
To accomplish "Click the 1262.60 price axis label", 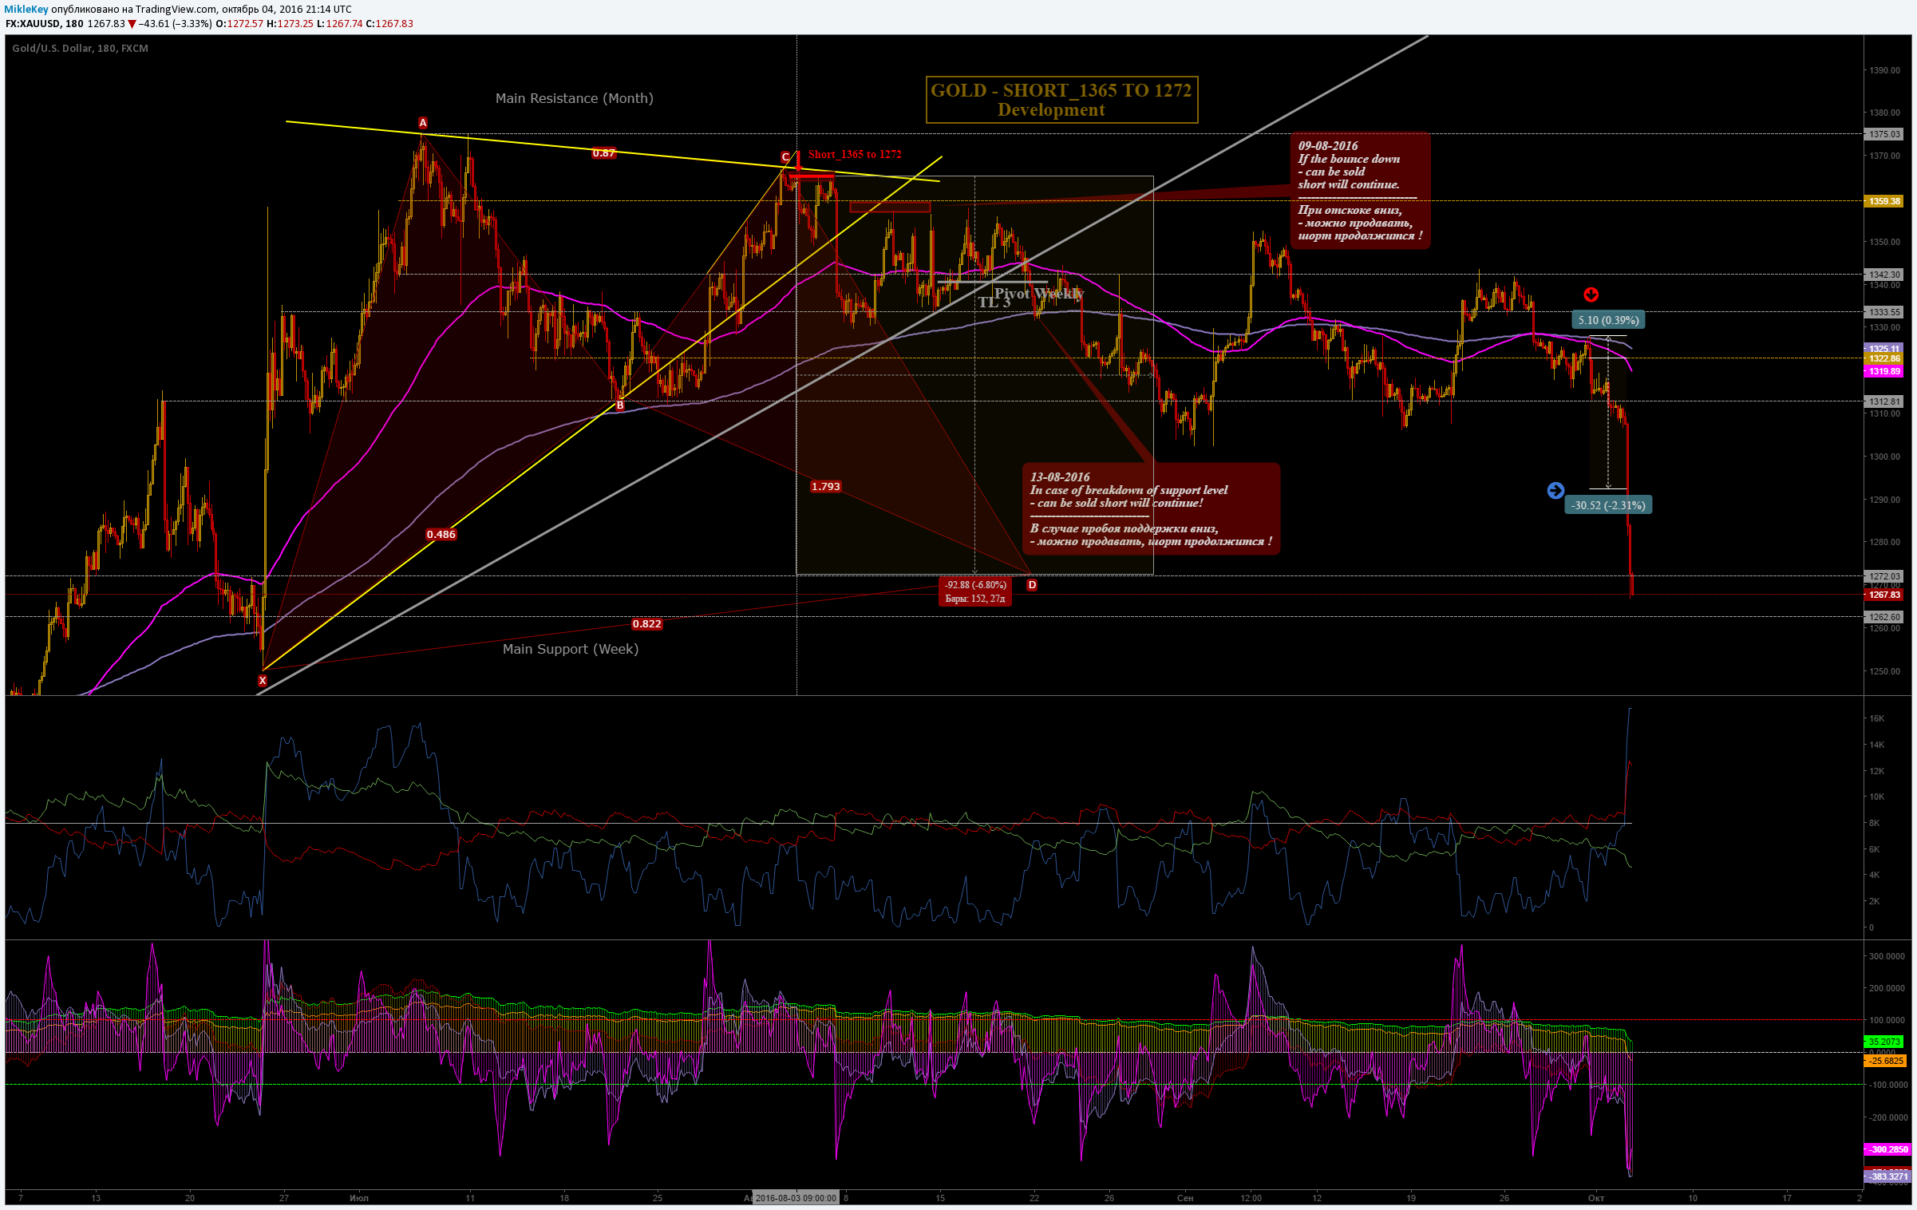I will point(1884,617).
